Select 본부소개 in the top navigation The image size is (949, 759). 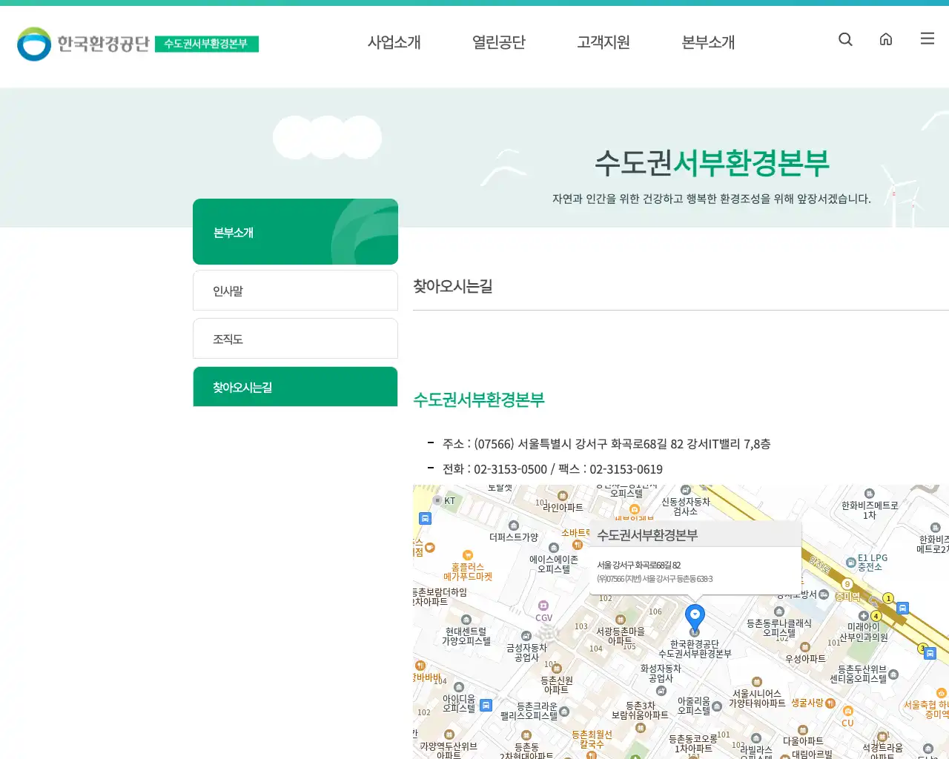pyautogui.click(x=707, y=42)
